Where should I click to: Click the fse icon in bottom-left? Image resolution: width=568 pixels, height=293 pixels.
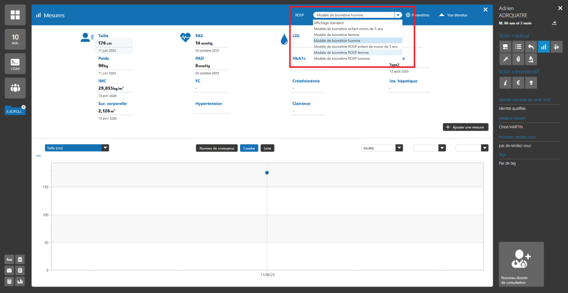pyautogui.click(x=9, y=259)
